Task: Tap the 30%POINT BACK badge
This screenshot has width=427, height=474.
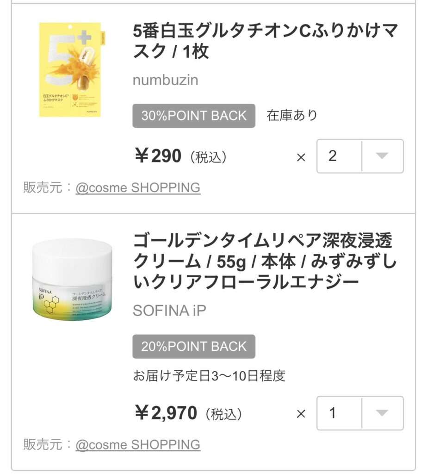Action: [x=194, y=116]
